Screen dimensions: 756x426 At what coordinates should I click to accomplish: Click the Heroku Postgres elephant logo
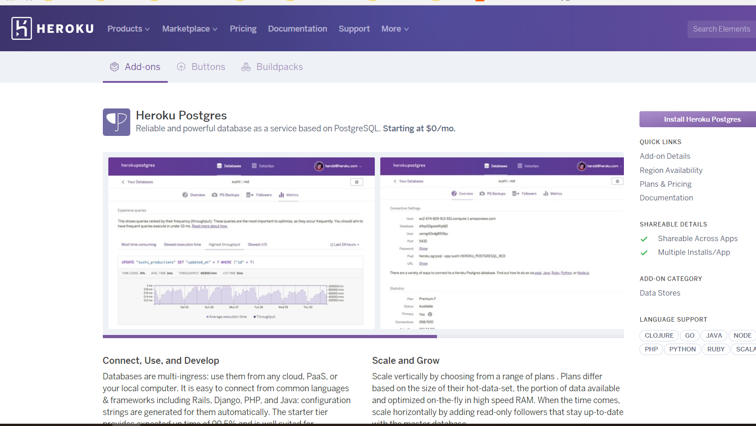(x=117, y=122)
